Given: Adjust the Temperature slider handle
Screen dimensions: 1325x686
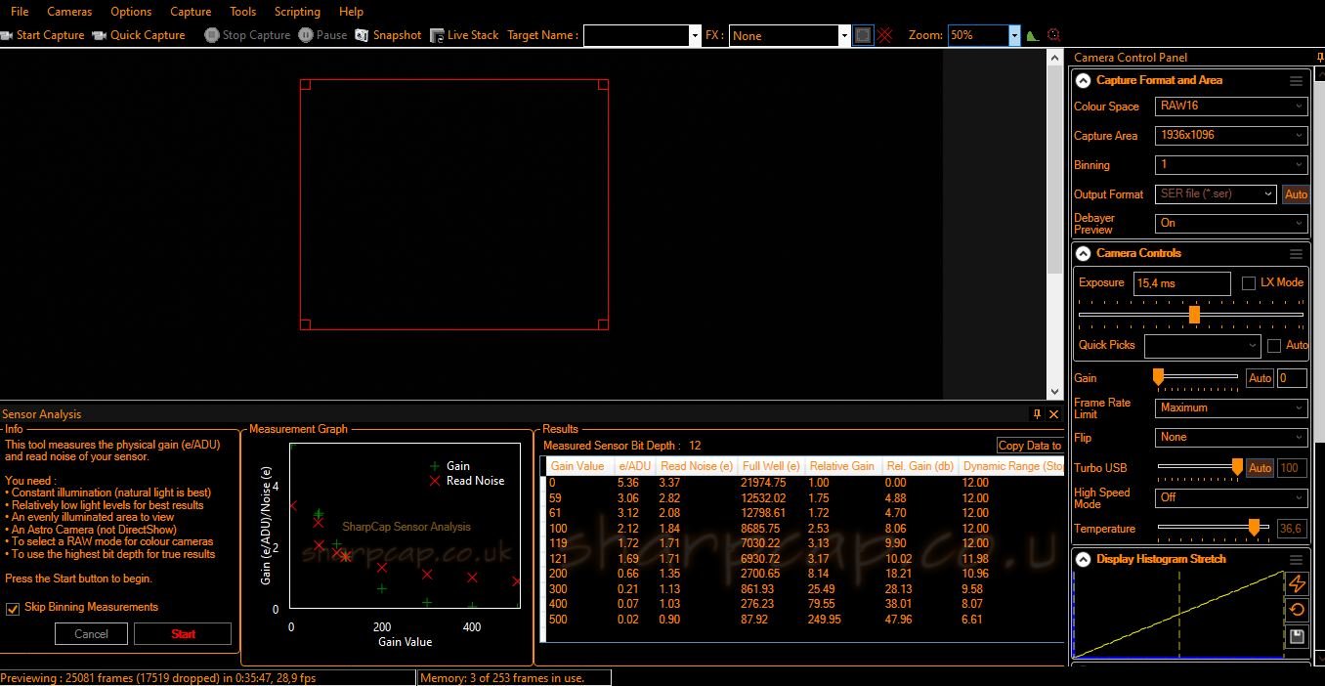Looking at the screenshot, I should coord(1254,528).
